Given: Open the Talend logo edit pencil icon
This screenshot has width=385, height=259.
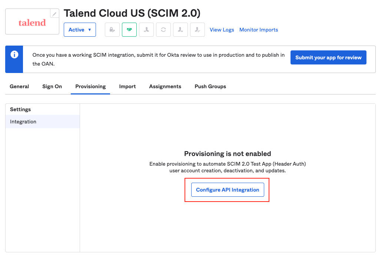Looking at the screenshot, I should (54, 13).
